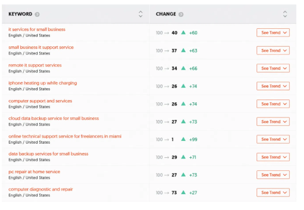
Task: Click the +71 change value
Action: coord(193,157)
